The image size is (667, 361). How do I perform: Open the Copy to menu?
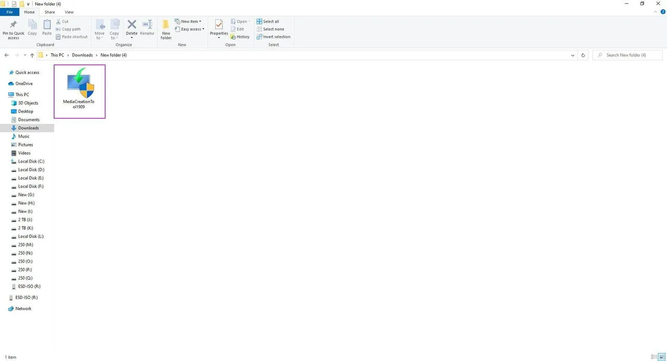[115, 30]
